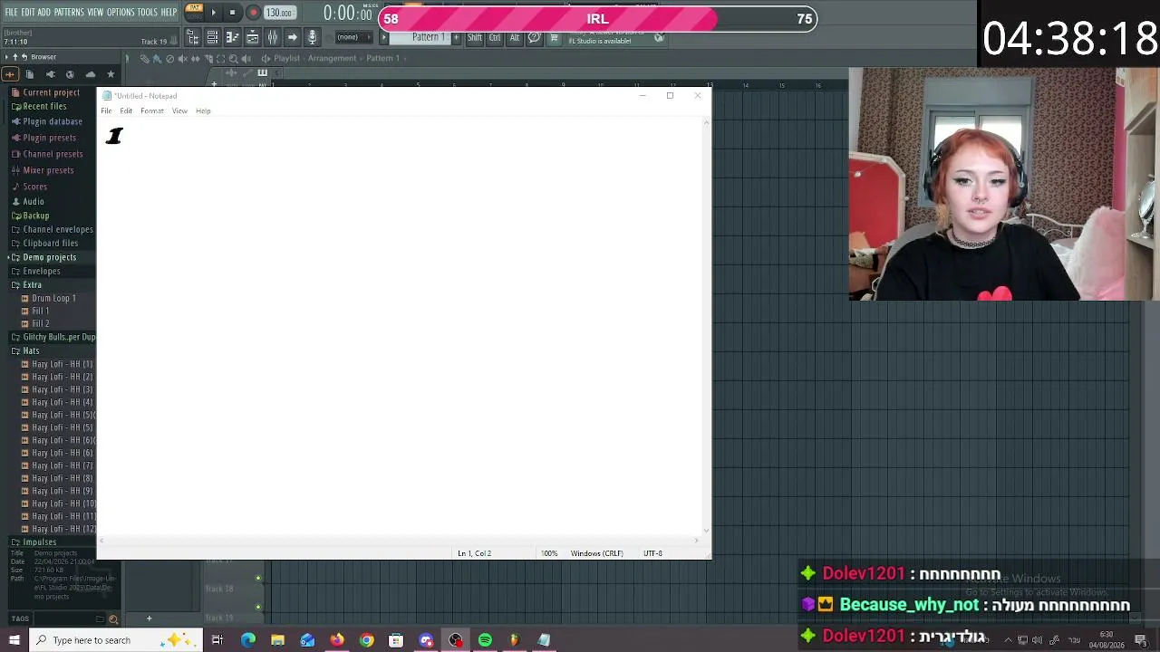Open Google Chrome from taskbar
This screenshot has height=652, width=1160.
coord(366,640)
